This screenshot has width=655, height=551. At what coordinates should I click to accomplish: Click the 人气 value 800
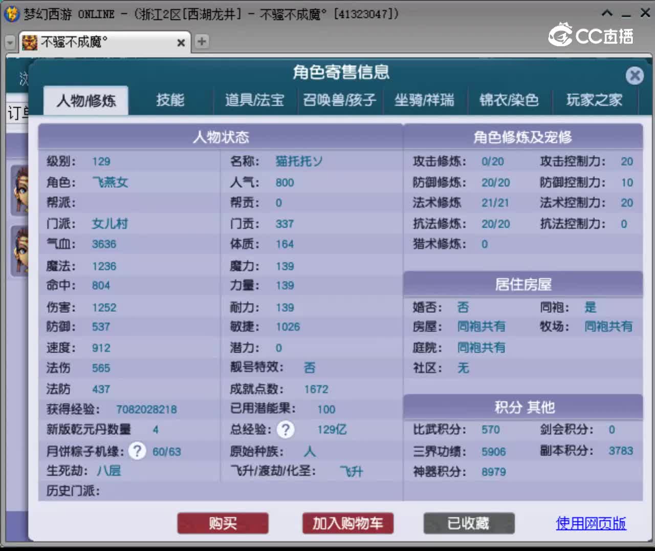point(285,183)
